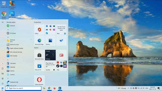Launch Microsoft Edge from Start tiles
This screenshot has height=91, width=162.
coord(39,40)
